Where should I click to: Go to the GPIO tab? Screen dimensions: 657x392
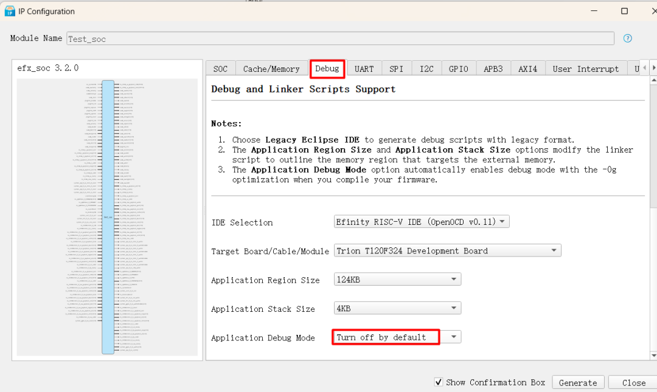pyautogui.click(x=459, y=69)
